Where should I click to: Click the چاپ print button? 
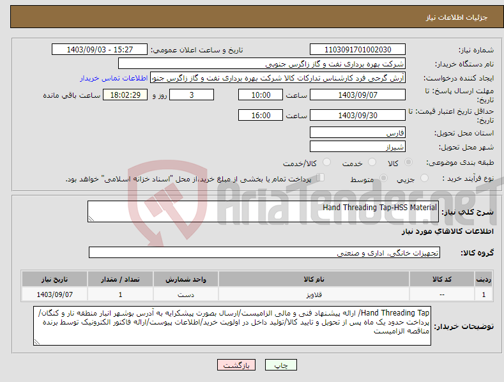point(281,365)
